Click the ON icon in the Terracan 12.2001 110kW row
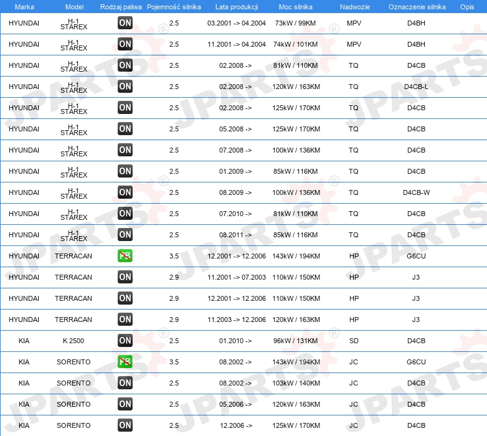Image resolution: width=487 pixels, height=436 pixels. tap(125, 298)
